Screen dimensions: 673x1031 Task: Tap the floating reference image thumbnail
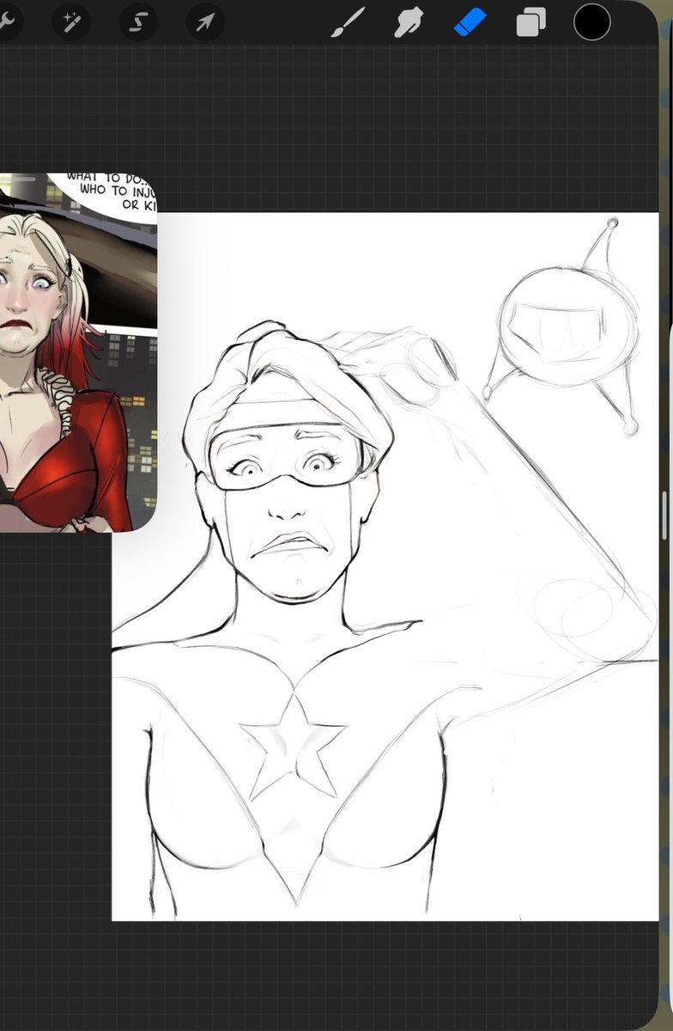tap(78, 352)
